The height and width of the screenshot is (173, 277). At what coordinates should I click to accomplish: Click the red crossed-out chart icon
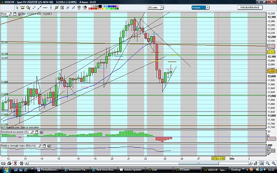pyautogui.click(x=15, y=163)
